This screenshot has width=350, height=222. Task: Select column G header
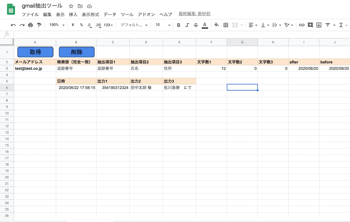[x=242, y=42]
